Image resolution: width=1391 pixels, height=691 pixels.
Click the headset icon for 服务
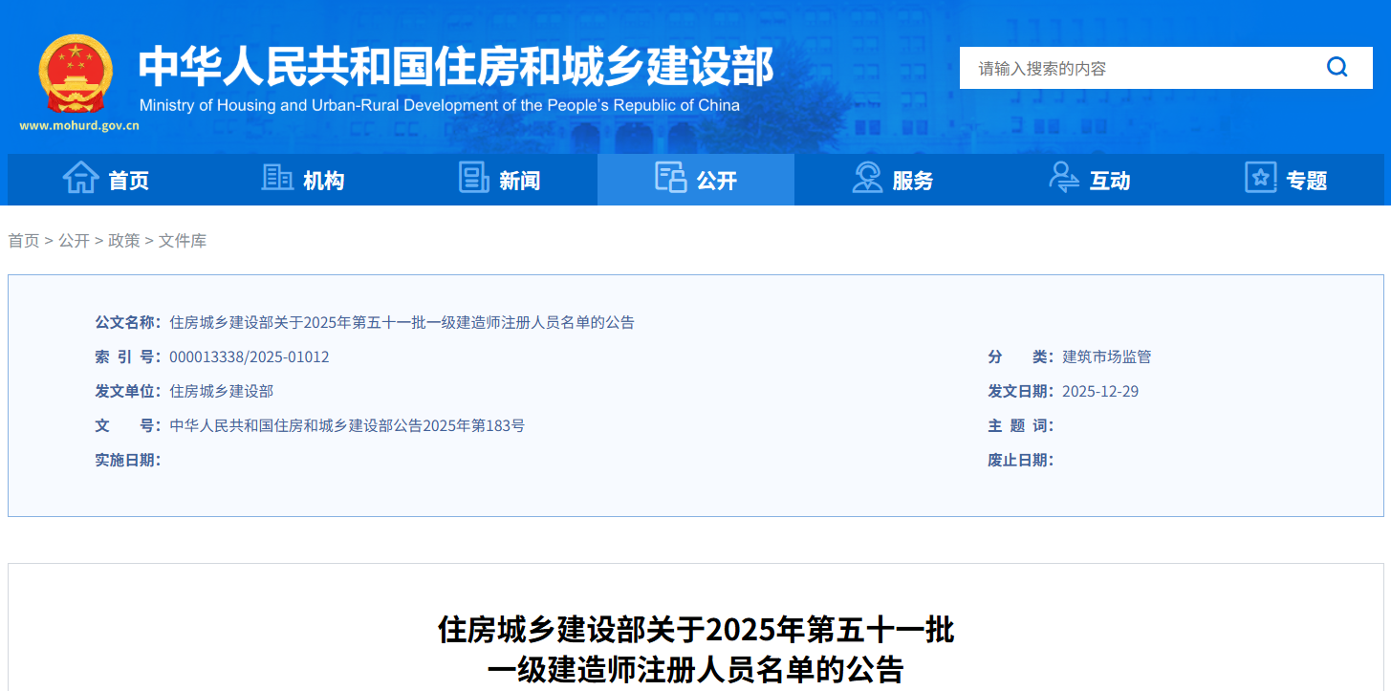coord(867,178)
